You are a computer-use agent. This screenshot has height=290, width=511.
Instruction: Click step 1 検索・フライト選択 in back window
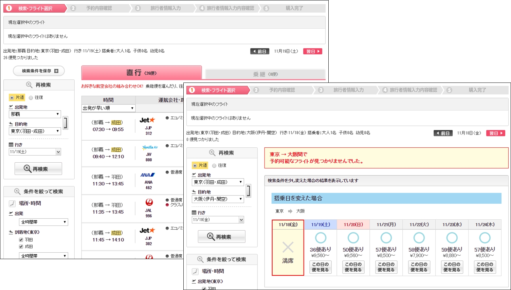pos(35,8)
